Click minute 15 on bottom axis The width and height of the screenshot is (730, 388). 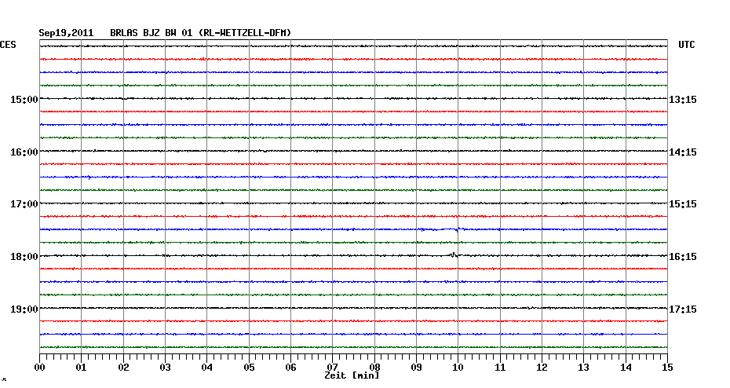click(666, 367)
